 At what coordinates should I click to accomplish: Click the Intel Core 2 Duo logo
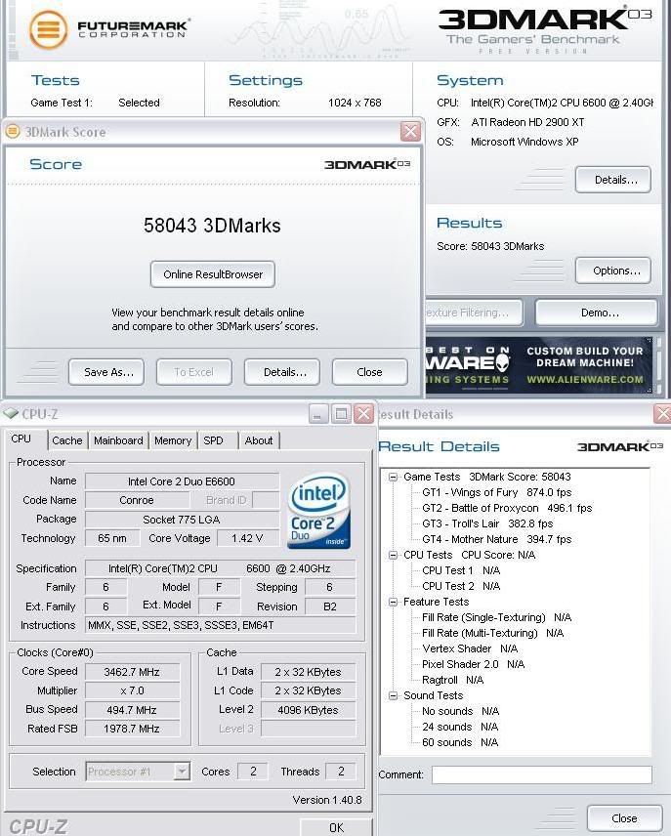(319, 511)
